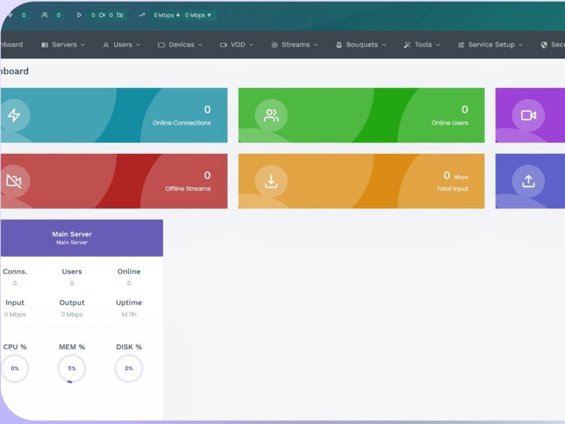Select the Streams menu item
The height and width of the screenshot is (424, 565).
[x=294, y=44]
